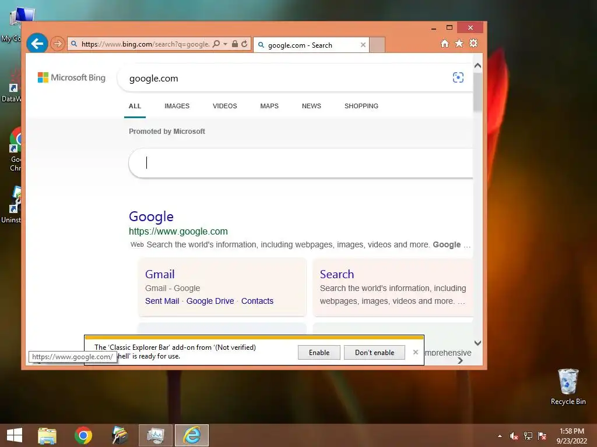The image size is (597, 447).
Task: Click the scrollbar down arrow
Action: click(478, 343)
